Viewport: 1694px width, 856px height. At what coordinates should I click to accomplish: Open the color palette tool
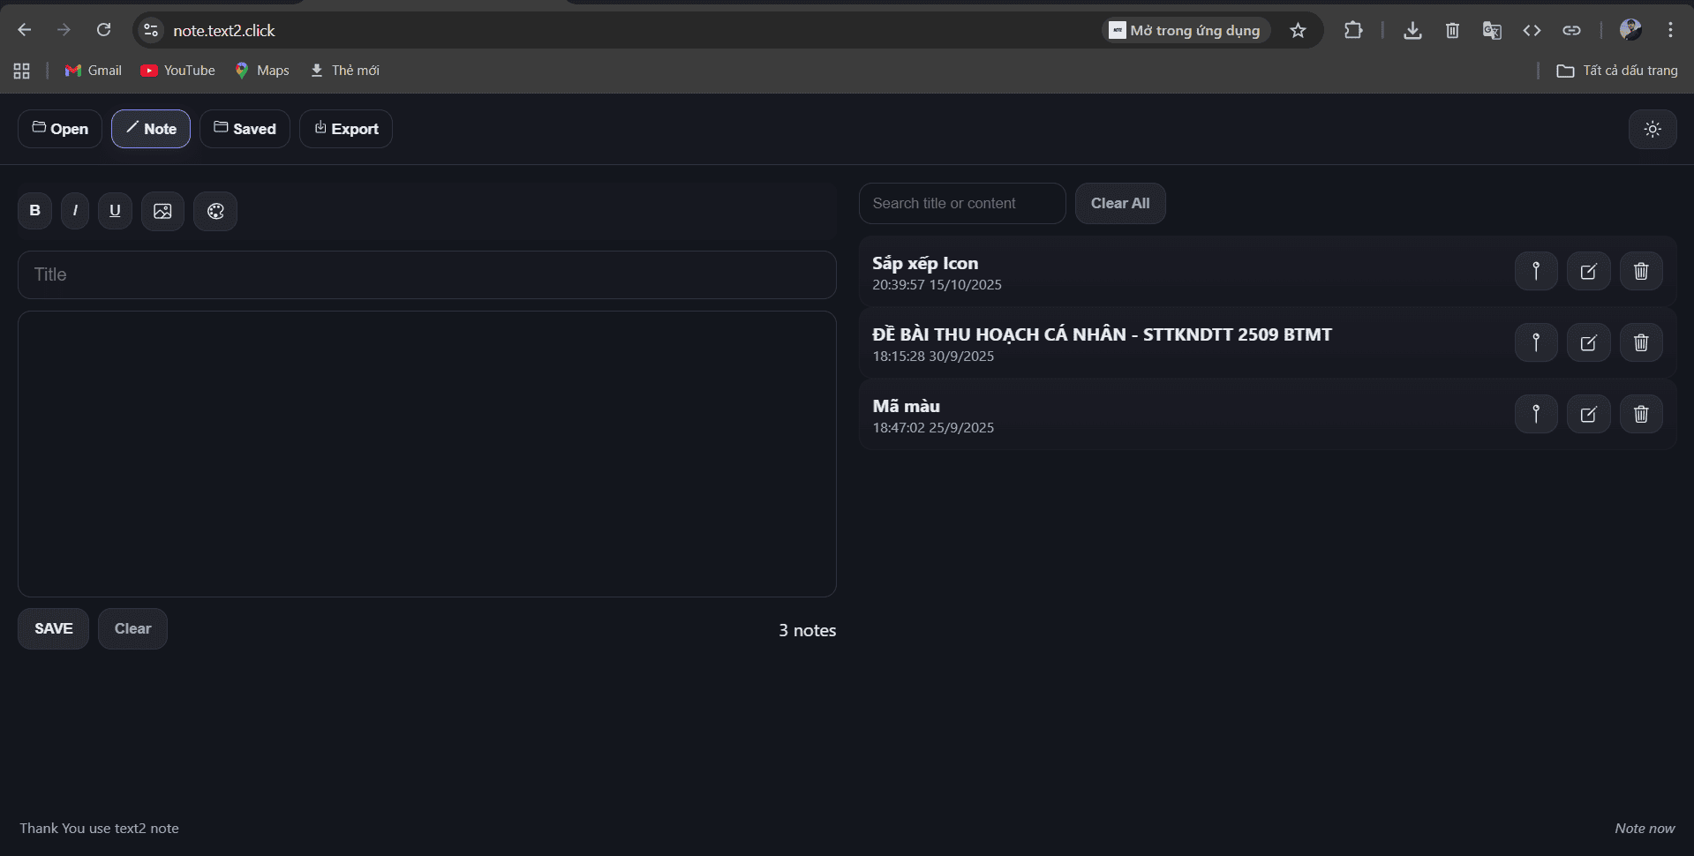coord(215,211)
